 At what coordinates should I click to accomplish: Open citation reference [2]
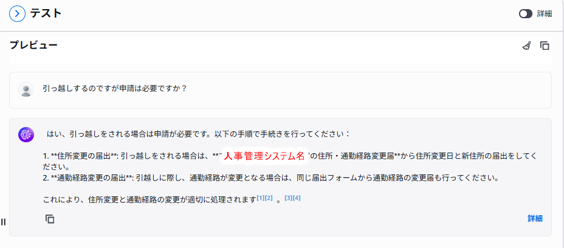tap(269, 198)
